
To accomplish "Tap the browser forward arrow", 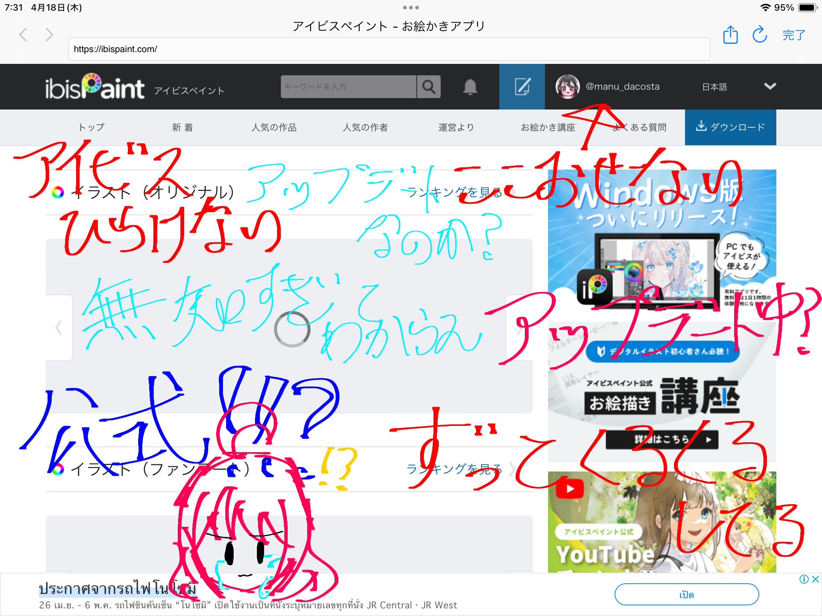I will point(49,35).
